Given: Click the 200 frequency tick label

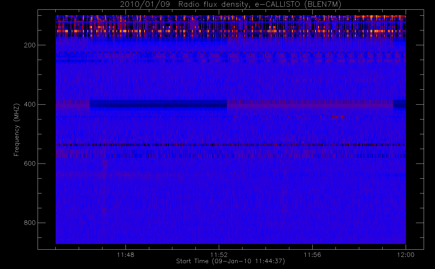Looking at the screenshot, I should point(30,45).
